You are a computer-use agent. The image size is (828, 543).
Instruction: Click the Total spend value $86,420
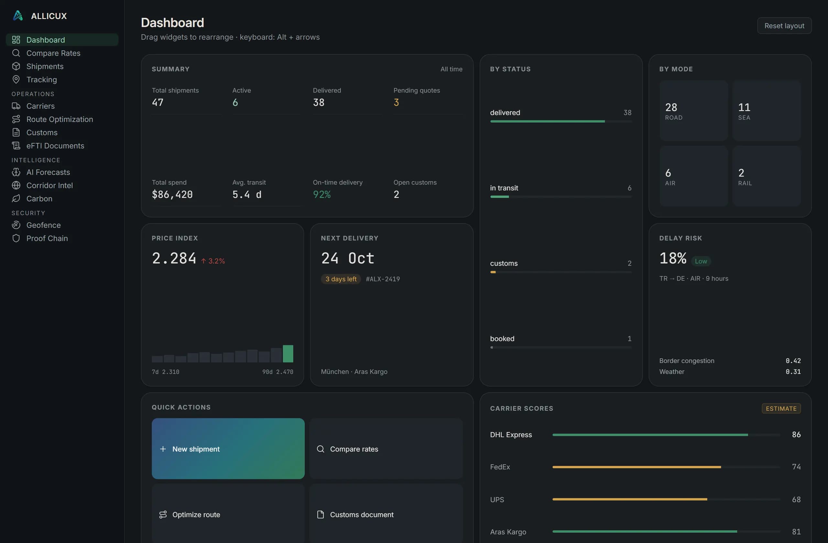coord(172,194)
